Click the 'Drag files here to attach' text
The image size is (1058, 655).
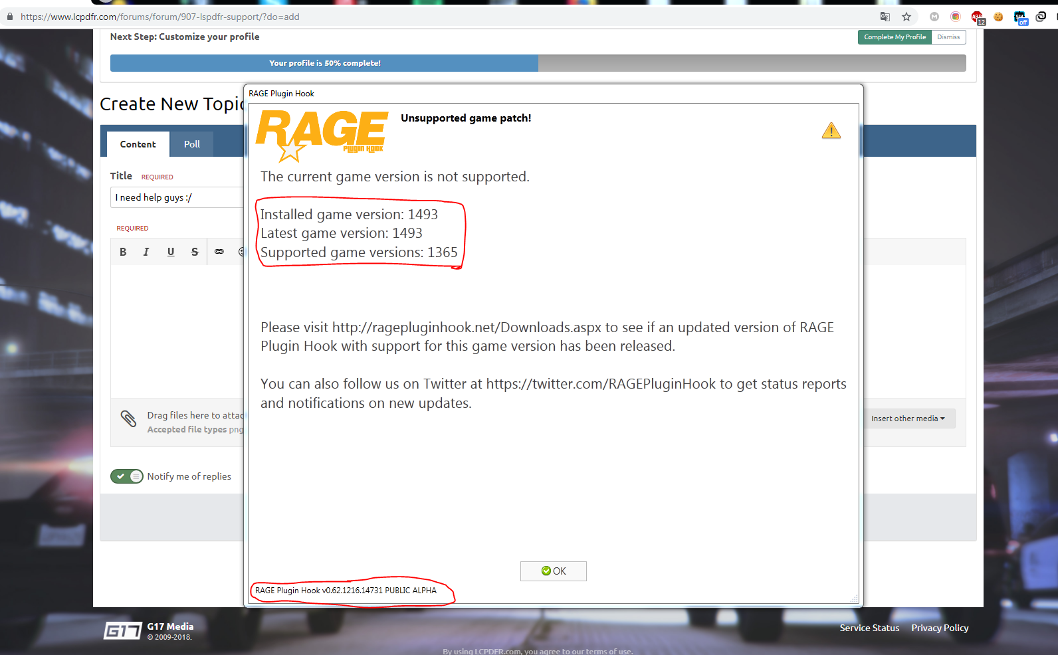(196, 415)
